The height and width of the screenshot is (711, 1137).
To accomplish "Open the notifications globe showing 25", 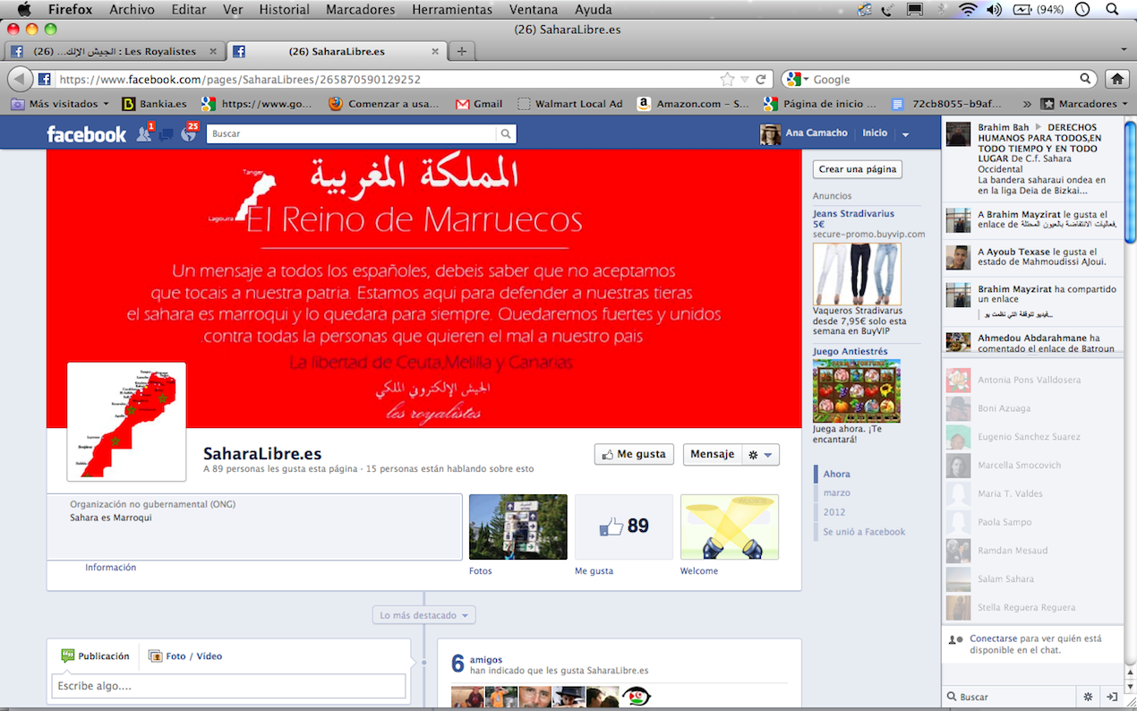I will point(188,134).
